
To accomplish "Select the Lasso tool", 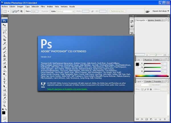I will [x=4, y=33].
